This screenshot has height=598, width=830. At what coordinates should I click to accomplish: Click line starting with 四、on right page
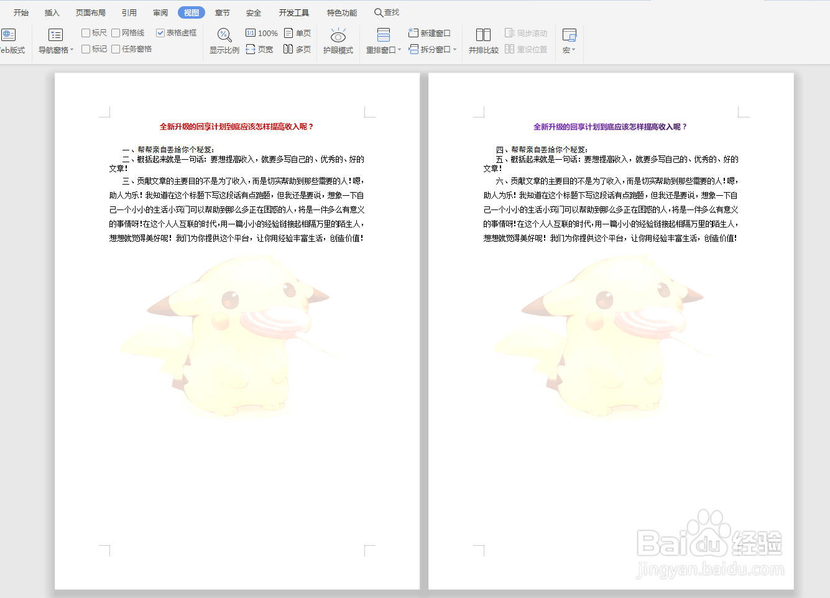[542, 150]
